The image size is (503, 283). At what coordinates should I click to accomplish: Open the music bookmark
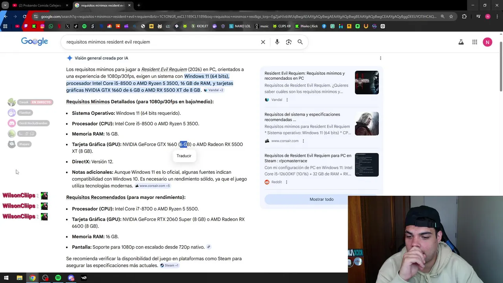click(x=262, y=26)
